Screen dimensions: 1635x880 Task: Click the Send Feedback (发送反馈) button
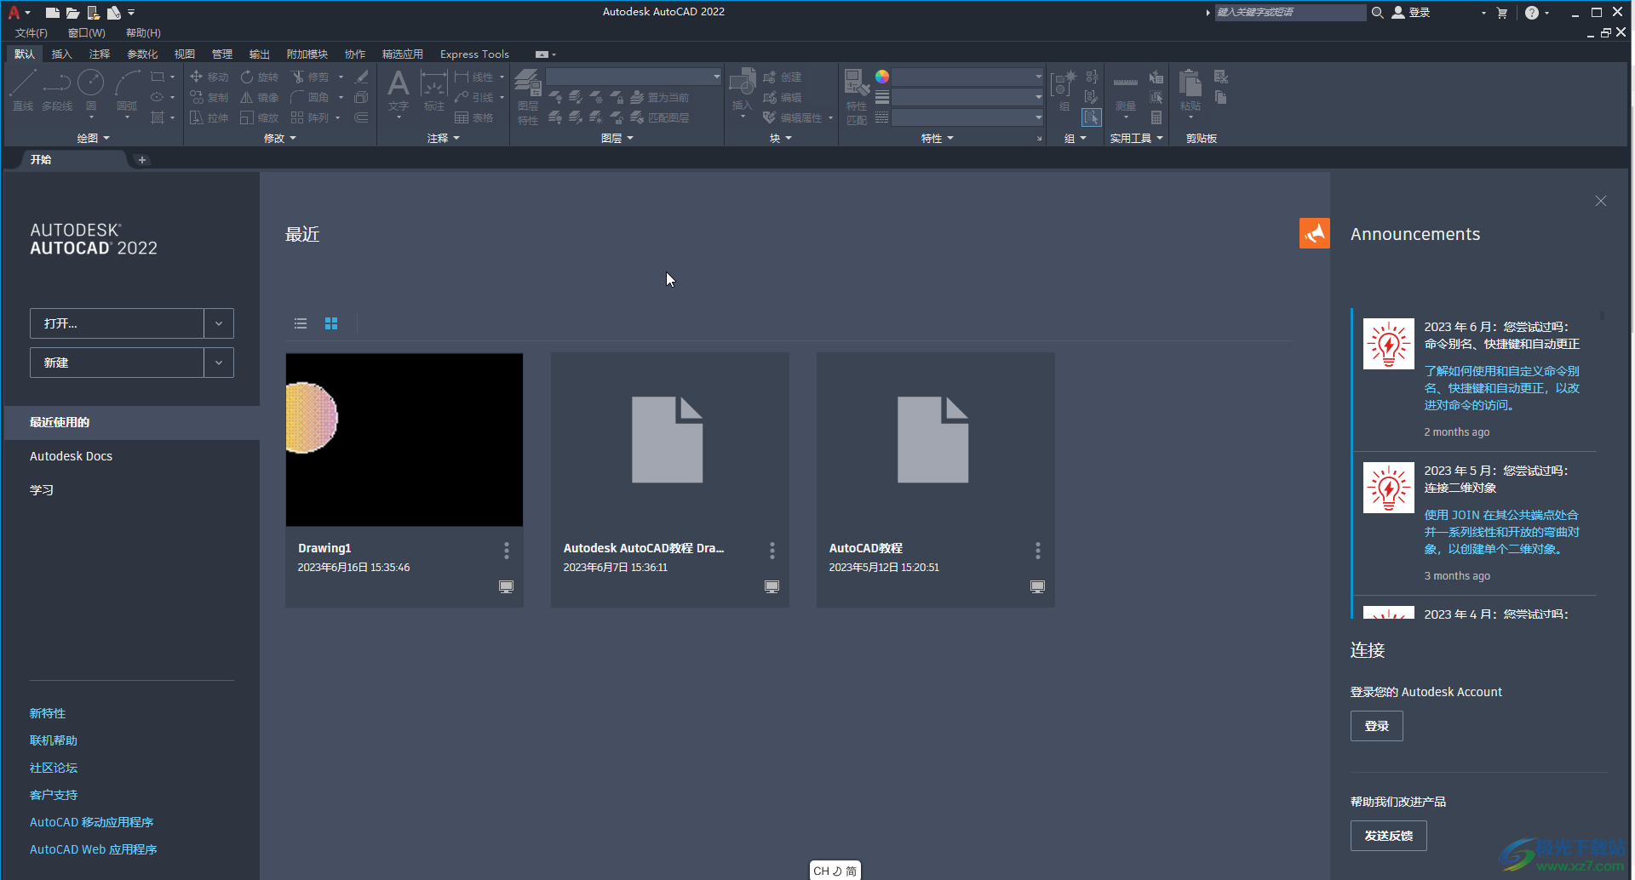click(x=1389, y=836)
